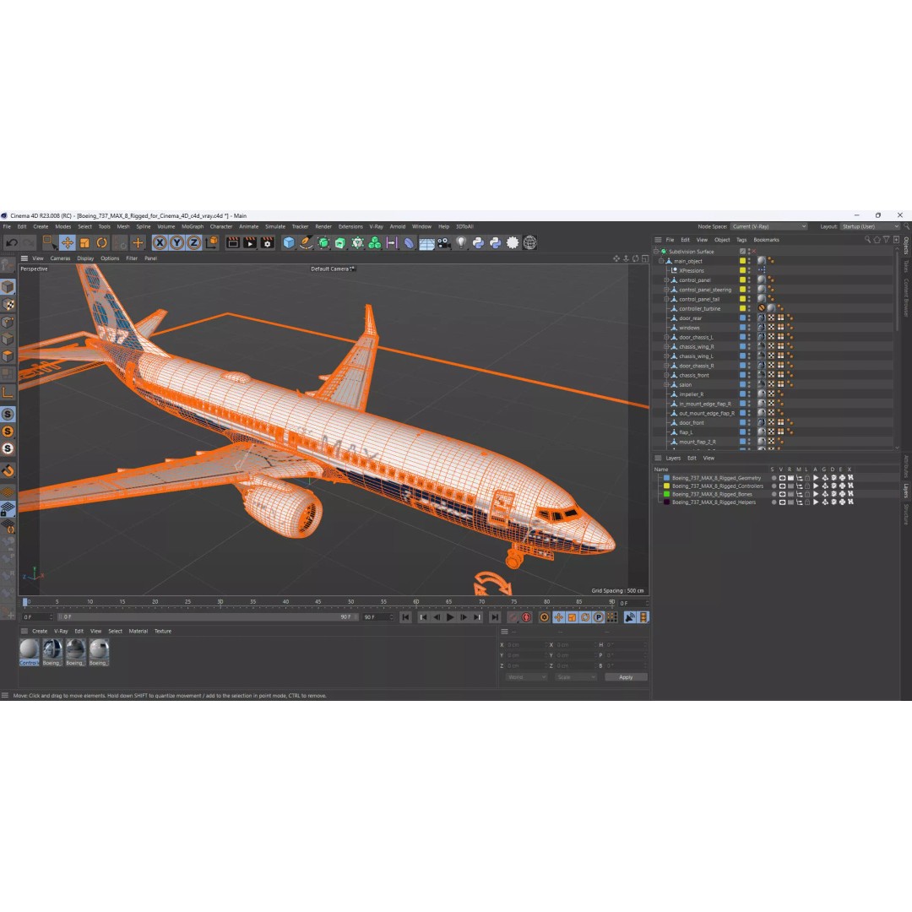Screen dimensions: 912x912
Task: Click the white gear-shaped toolbar icon
Action: tap(513, 243)
